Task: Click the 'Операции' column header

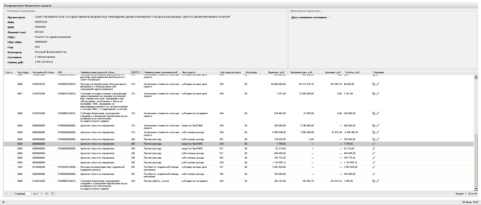Action: pyautogui.click(x=423, y=72)
